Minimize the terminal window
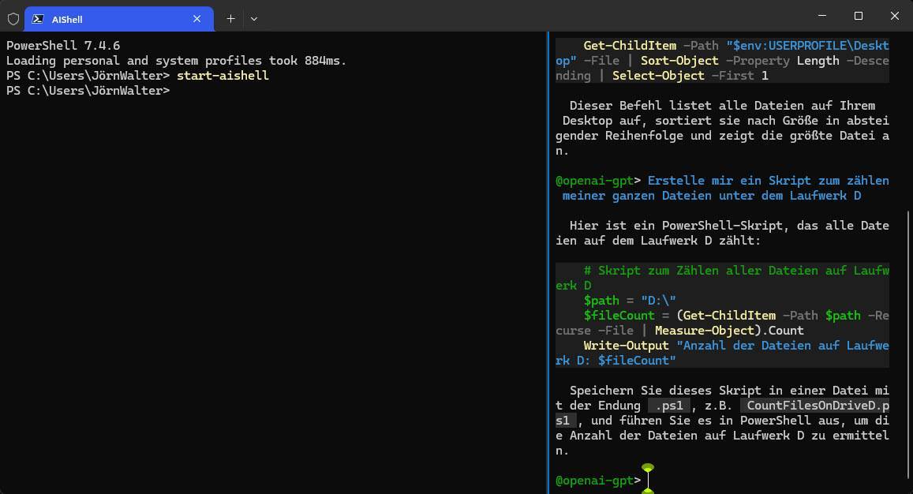This screenshot has width=913, height=494. pyautogui.click(x=821, y=16)
